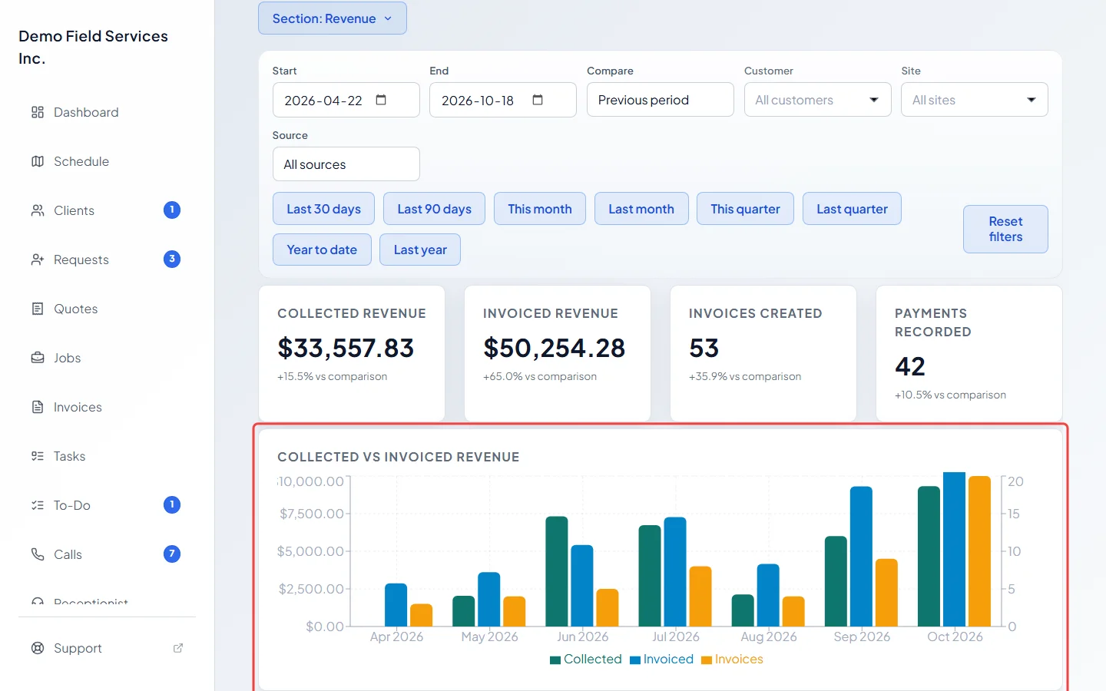Open the Compare Previous period selector
Screen dimensions: 1106x691
click(661, 100)
